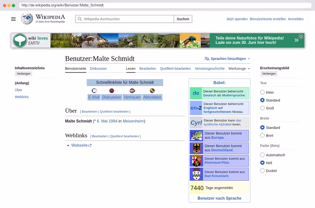Click the beetle photo in the banner
The width and height of the screenshot is (315, 208).
(190, 41)
